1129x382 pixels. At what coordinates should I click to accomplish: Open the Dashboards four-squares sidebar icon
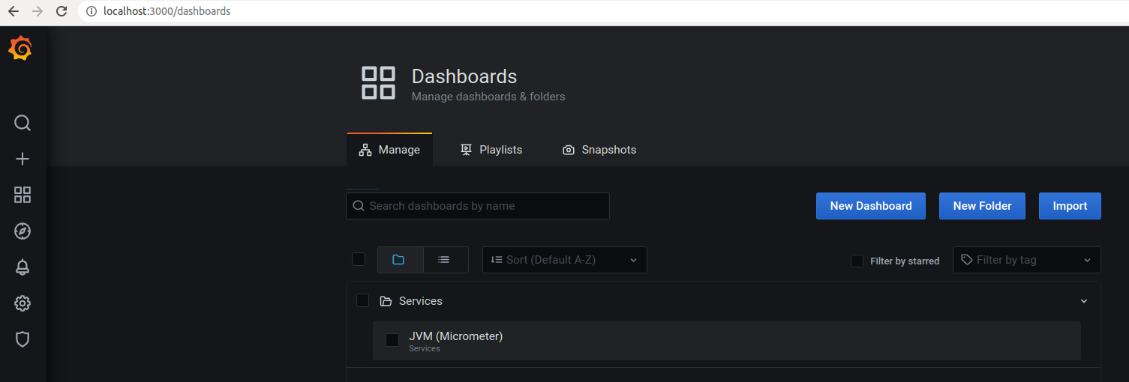[x=23, y=195]
